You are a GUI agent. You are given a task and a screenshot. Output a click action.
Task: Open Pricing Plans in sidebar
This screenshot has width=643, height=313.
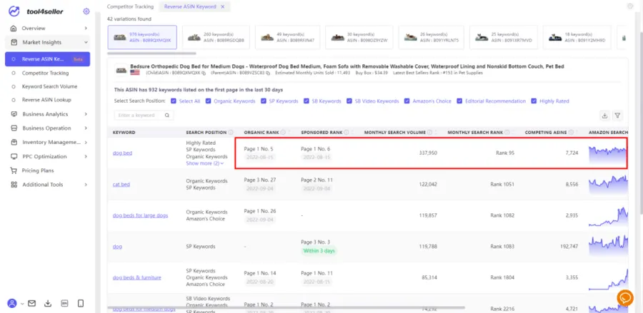[x=38, y=170]
